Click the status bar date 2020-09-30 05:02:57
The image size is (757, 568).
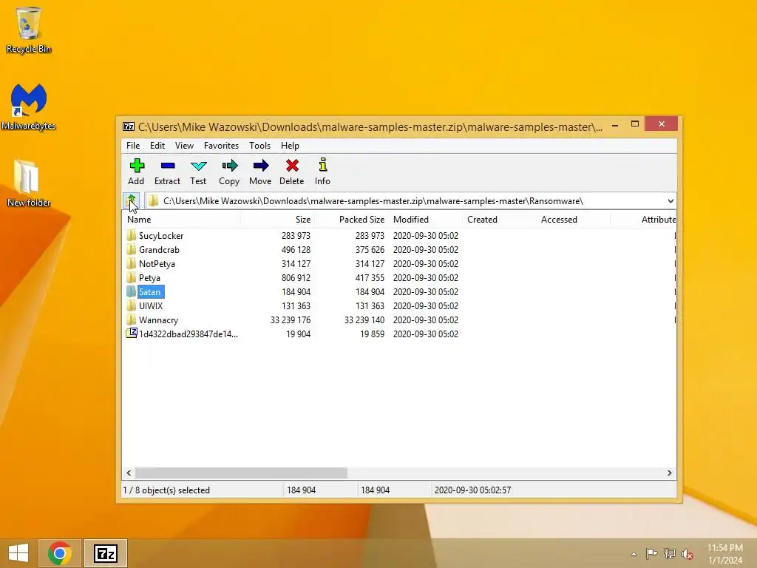pyautogui.click(x=472, y=490)
